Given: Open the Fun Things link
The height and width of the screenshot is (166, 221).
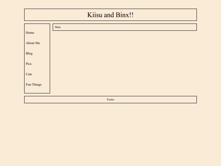Looking at the screenshot, I should (x=34, y=84).
